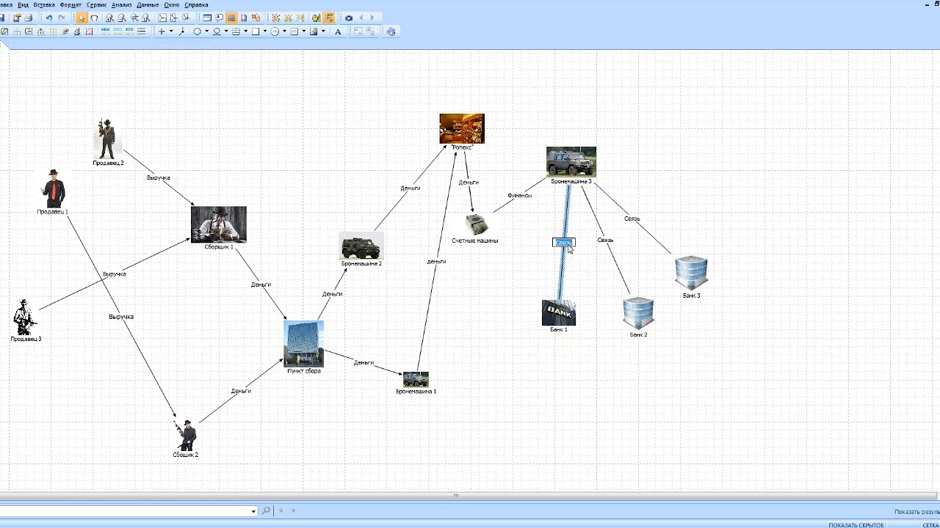The height and width of the screenshot is (528, 940).
Task: Select the Банк 1 node icon
Action: point(559,313)
